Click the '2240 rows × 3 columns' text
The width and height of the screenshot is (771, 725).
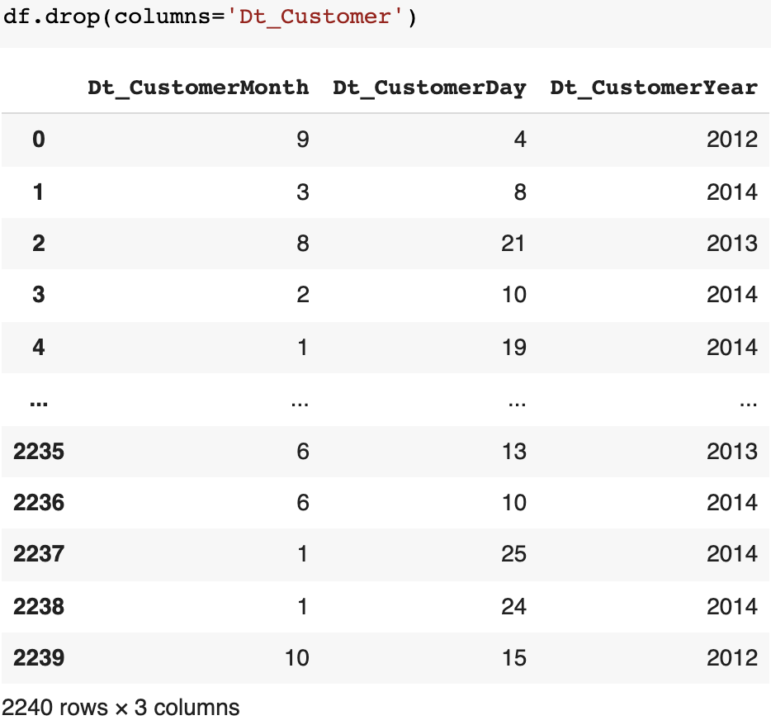point(120,707)
